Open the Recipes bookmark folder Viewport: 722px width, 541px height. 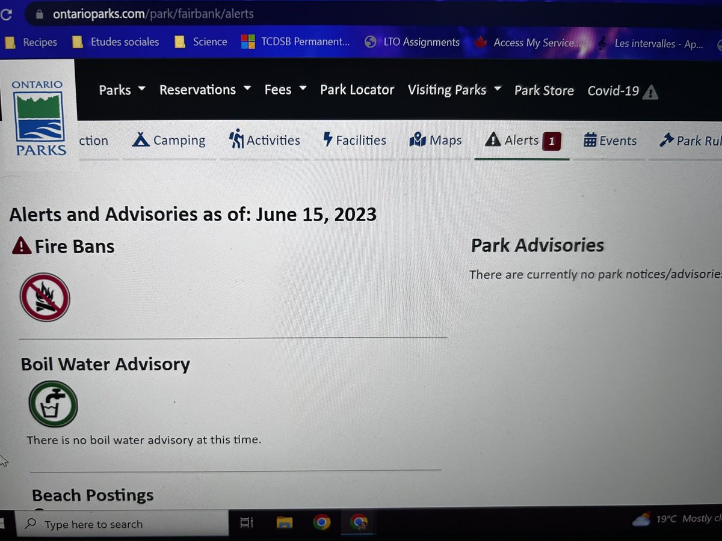(x=31, y=42)
